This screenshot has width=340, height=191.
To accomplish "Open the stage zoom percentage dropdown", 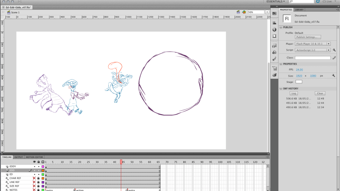I will coord(267,12).
